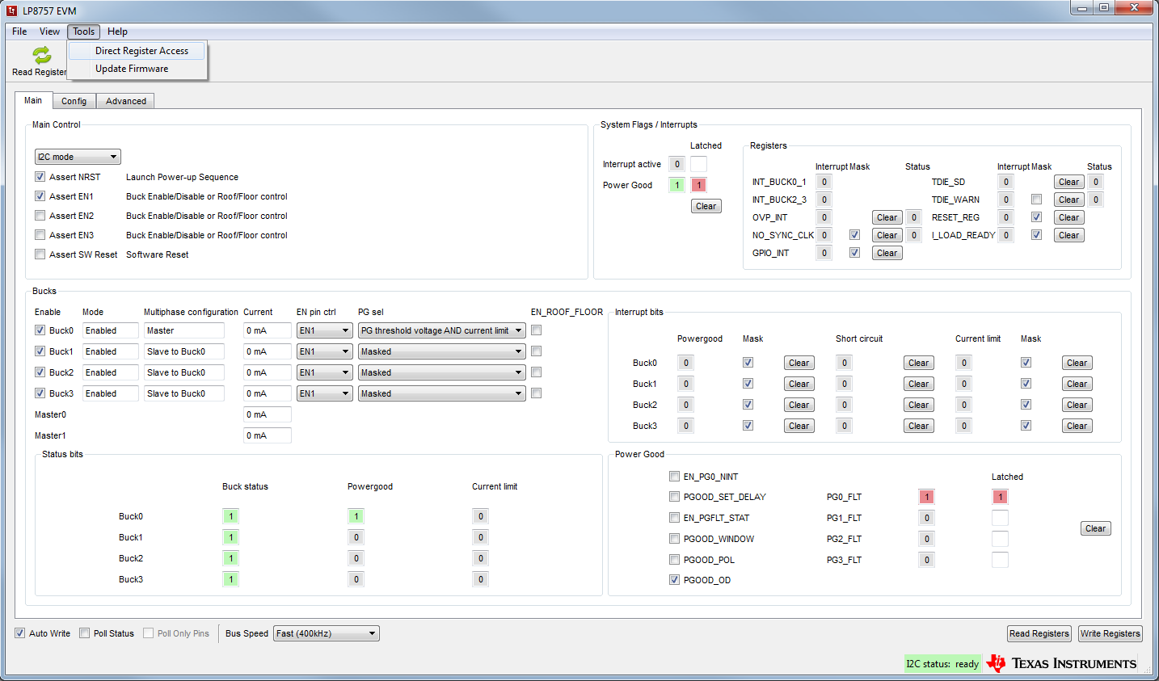Enable the Assert EN2 checkbox
The width and height of the screenshot is (1159, 681).
[40, 216]
